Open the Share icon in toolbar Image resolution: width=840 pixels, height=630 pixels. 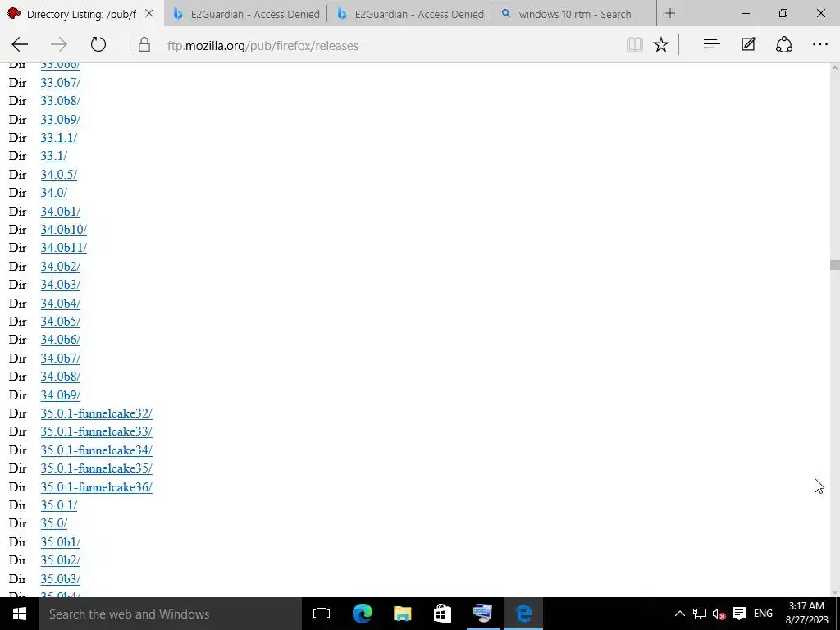point(784,44)
